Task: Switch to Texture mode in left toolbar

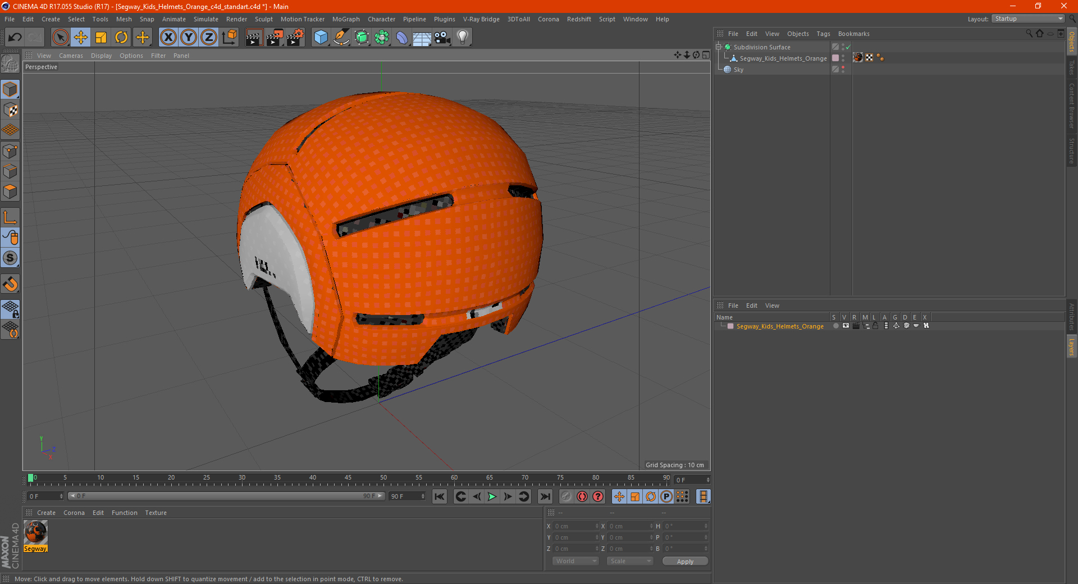Action: click(x=11, y=110)
